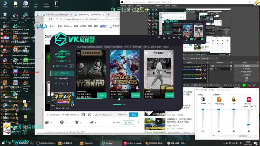The width and height of the screenshot is (260, 146).
Task: Click the green button on Escape from Tarkov card
Action: click(102, 95)
